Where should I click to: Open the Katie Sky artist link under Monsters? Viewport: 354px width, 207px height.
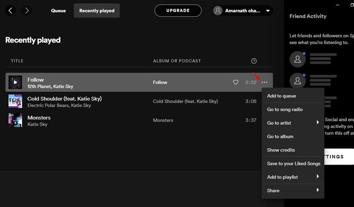[37, 125]
